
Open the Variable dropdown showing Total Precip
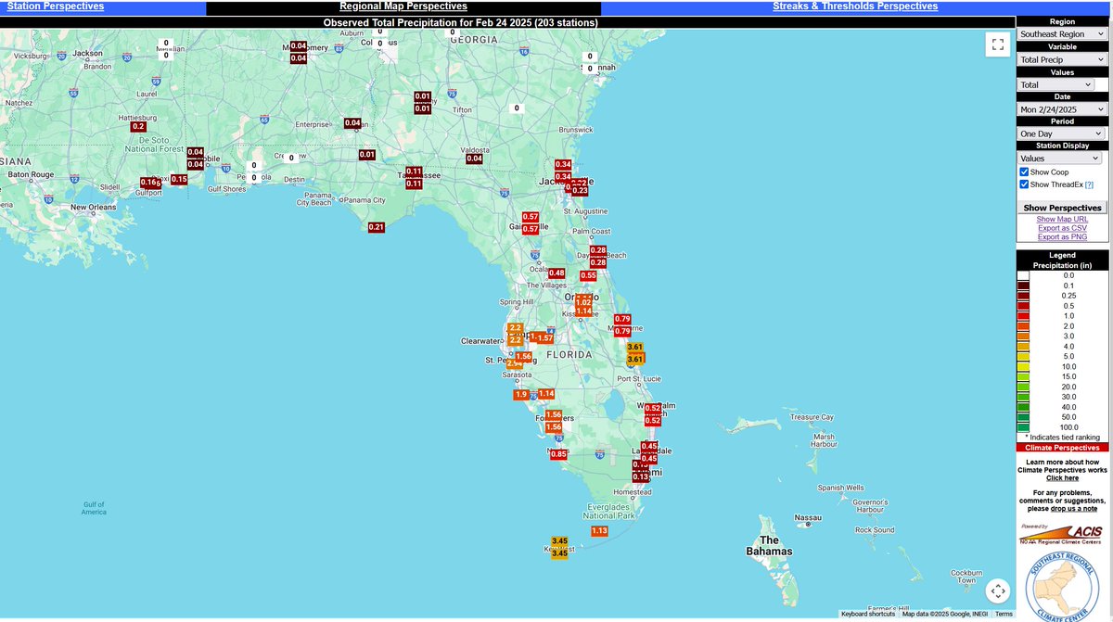click(x=1060, y=58)
